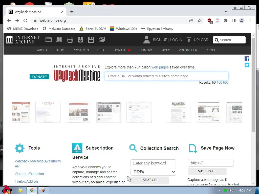
Task: Open the PROJECTS menu item
Action: click(81, 50)
